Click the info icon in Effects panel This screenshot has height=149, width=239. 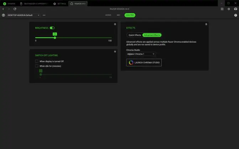206,24
